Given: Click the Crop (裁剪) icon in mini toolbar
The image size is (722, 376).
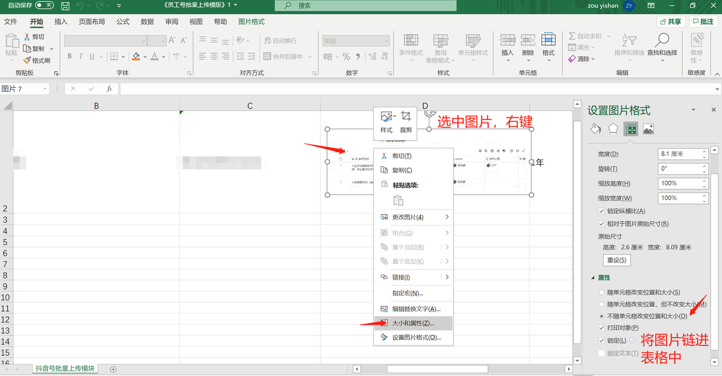Looking at the screenshot, I should 406,116.
